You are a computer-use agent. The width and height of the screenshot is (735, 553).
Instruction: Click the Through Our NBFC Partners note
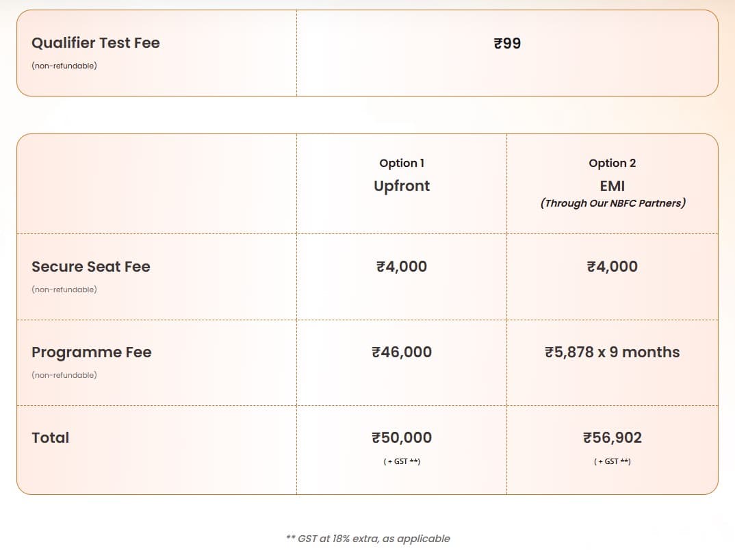(x=612, y=203)
